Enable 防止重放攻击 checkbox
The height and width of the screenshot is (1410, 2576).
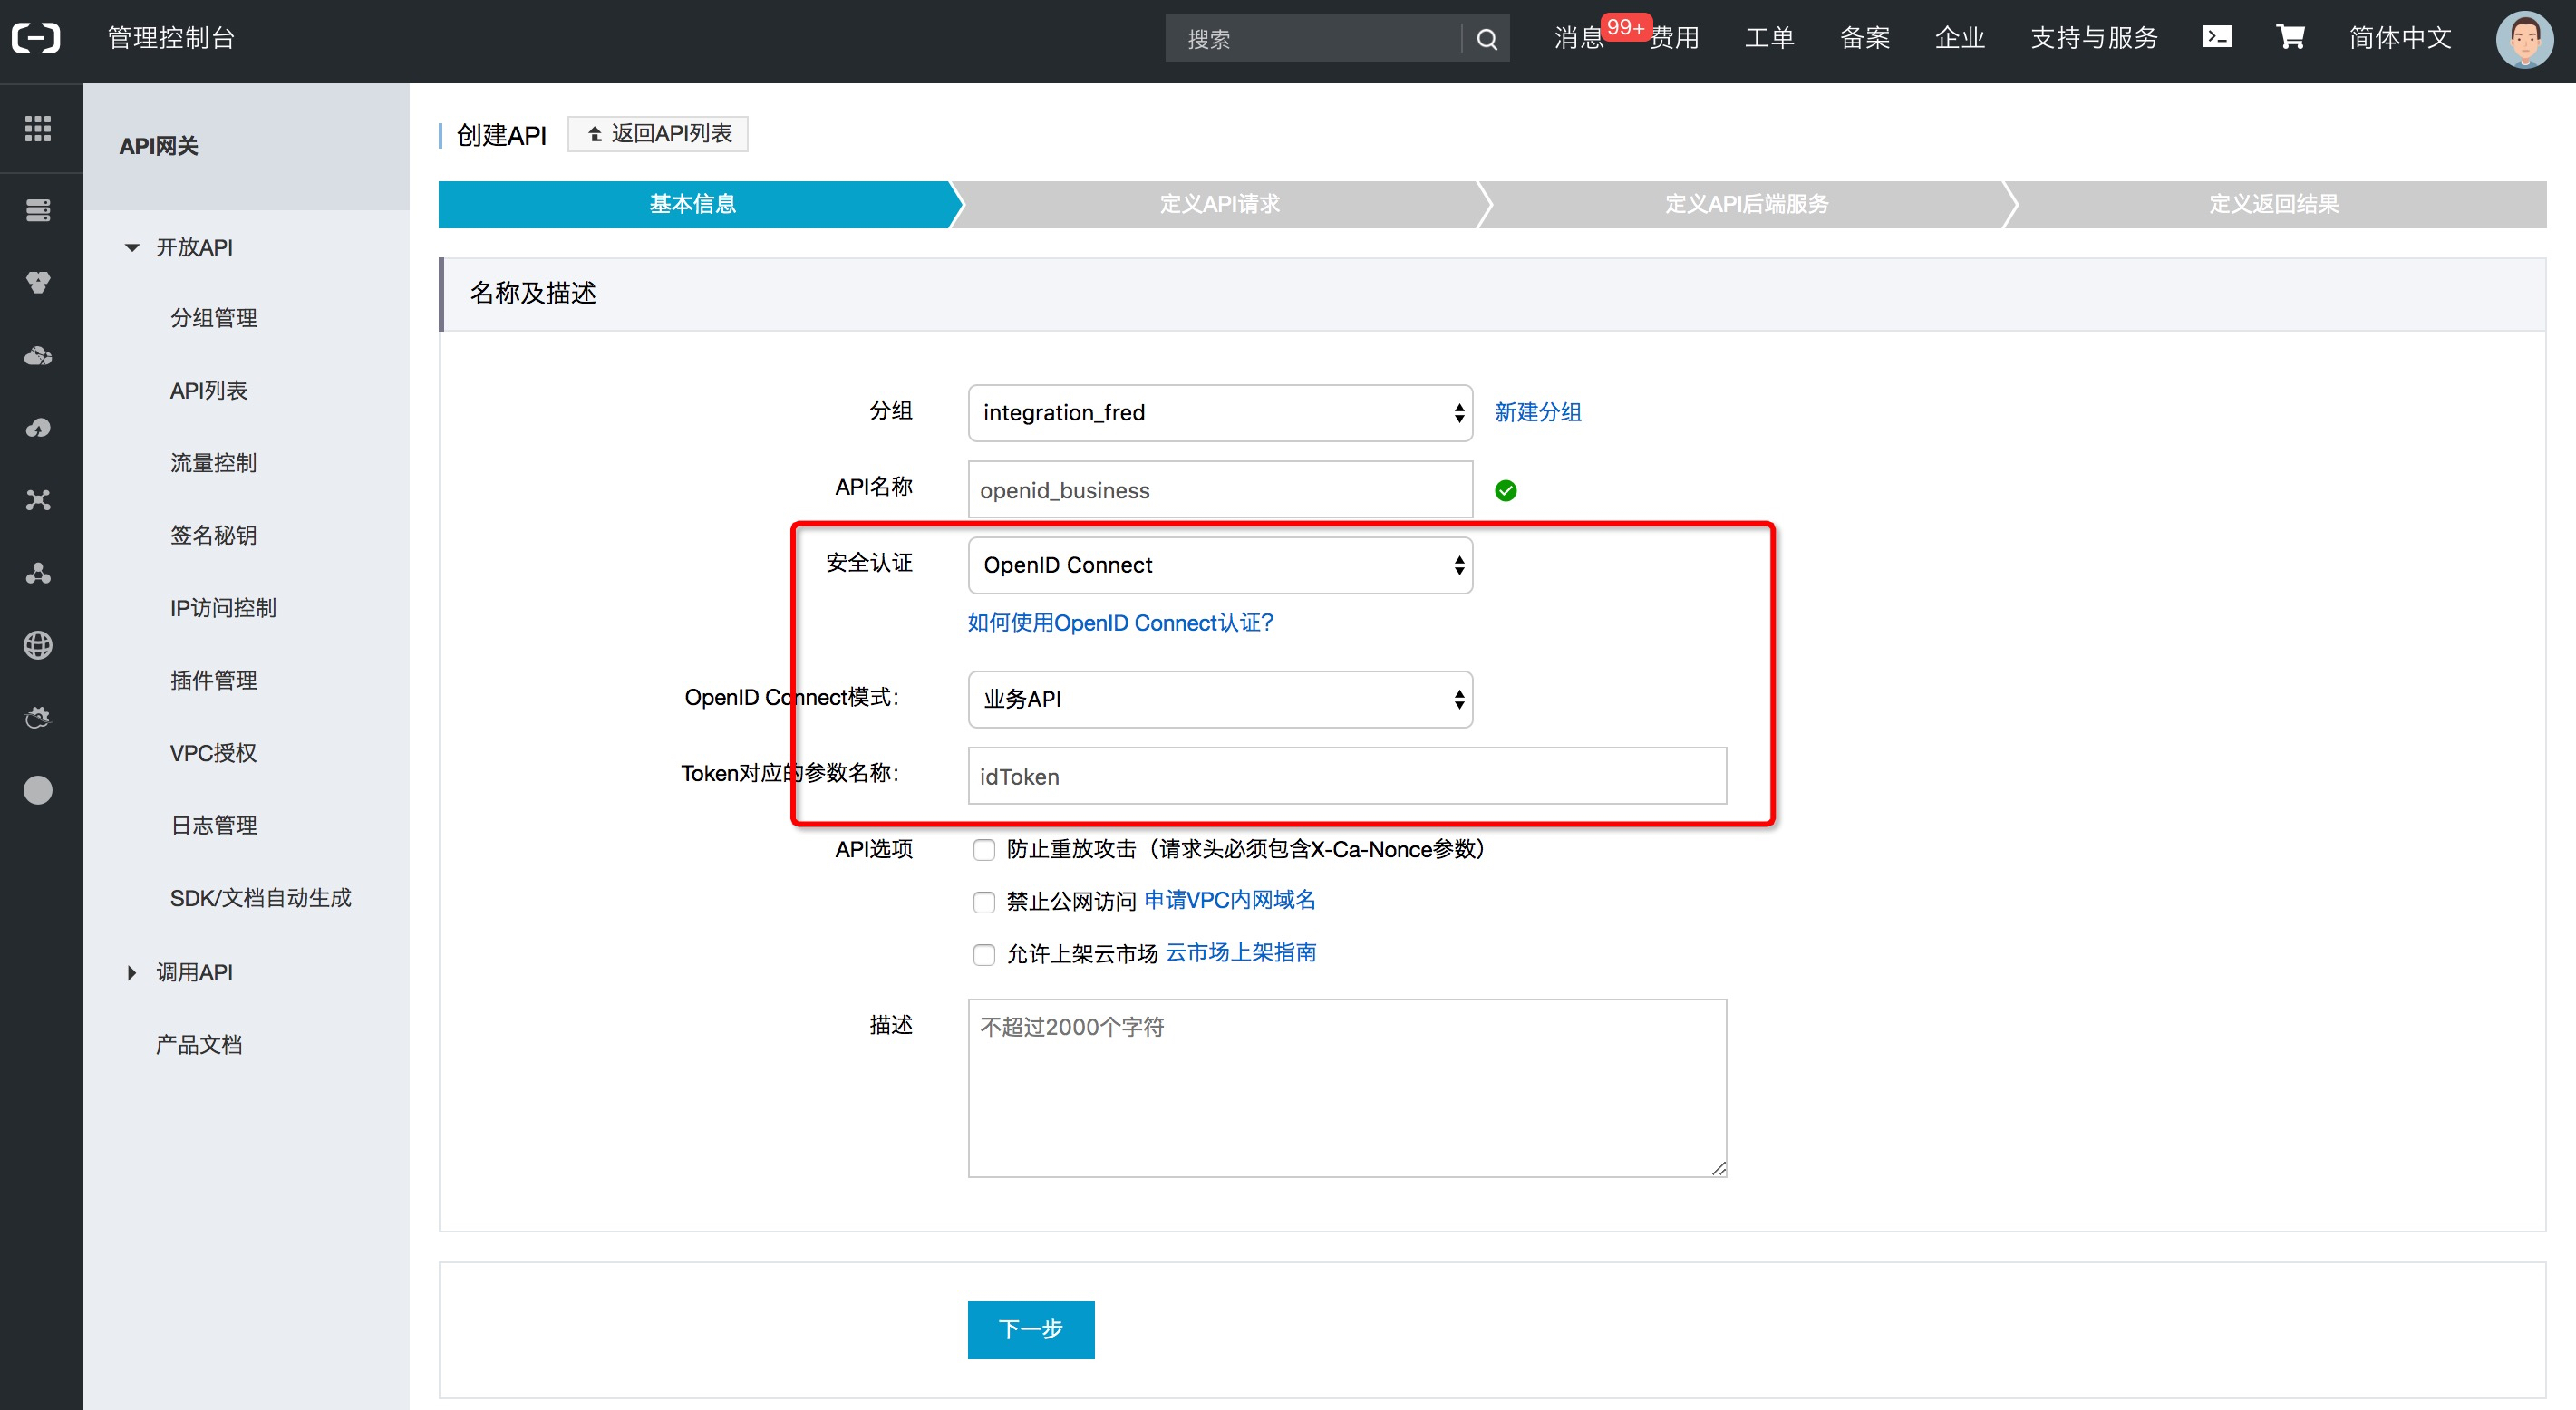click(x=984, y=849)
